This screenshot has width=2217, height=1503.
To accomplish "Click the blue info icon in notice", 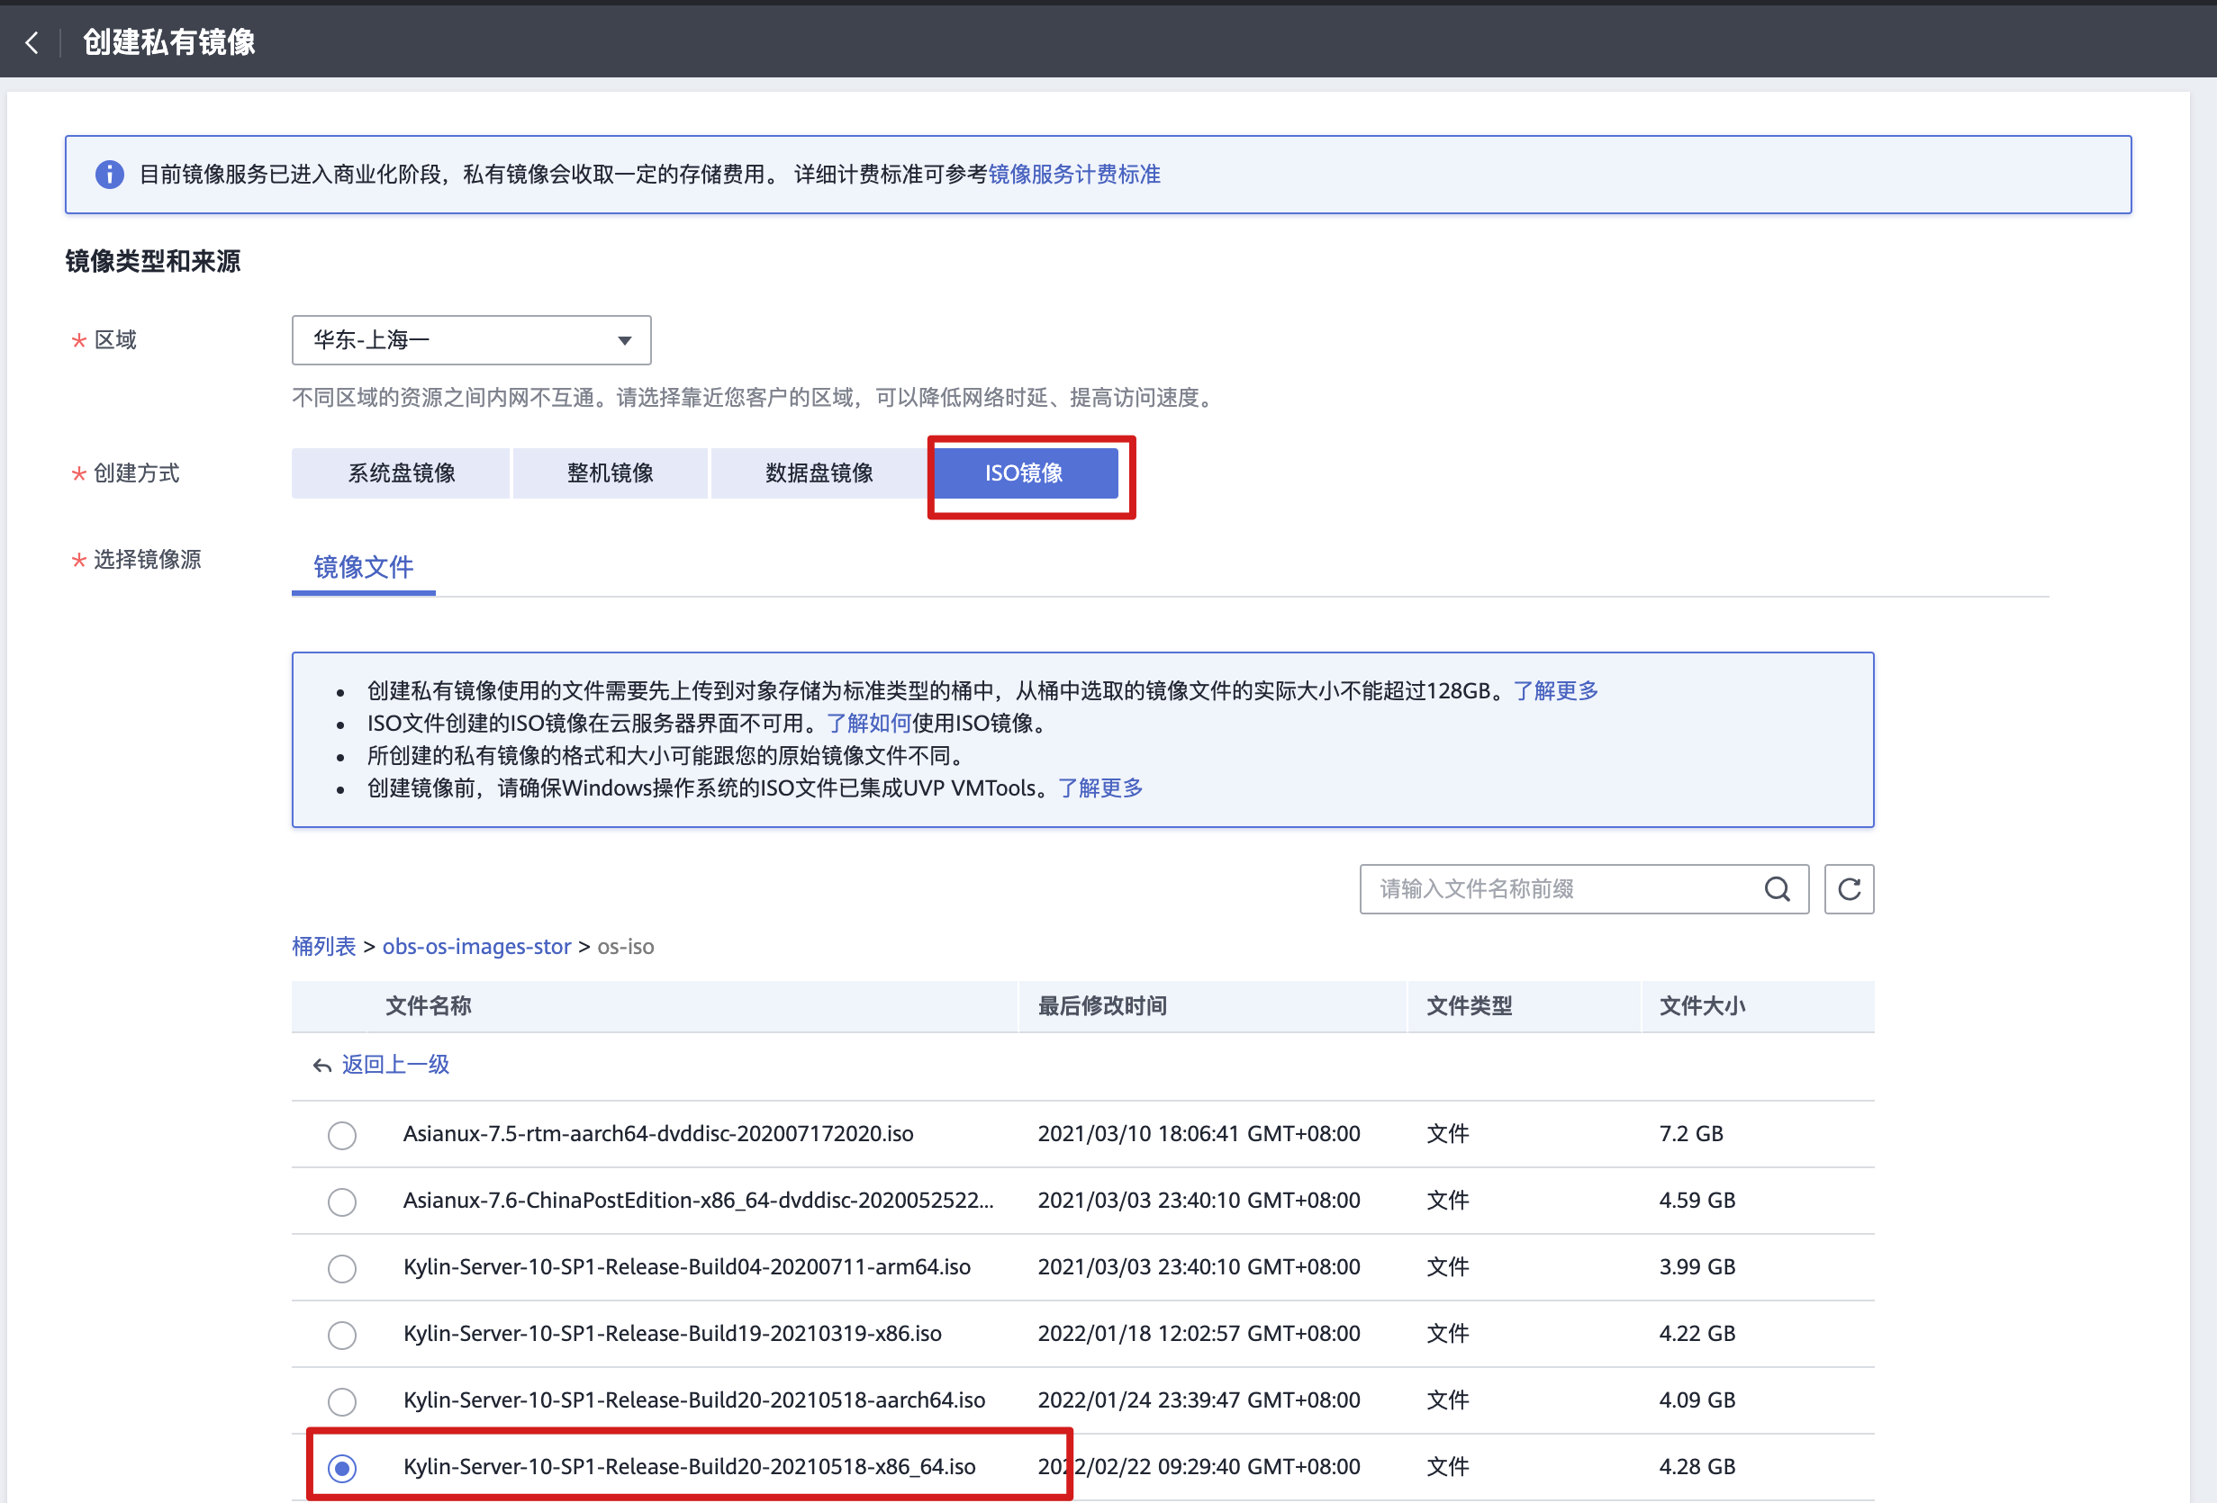I will (110, 175).
